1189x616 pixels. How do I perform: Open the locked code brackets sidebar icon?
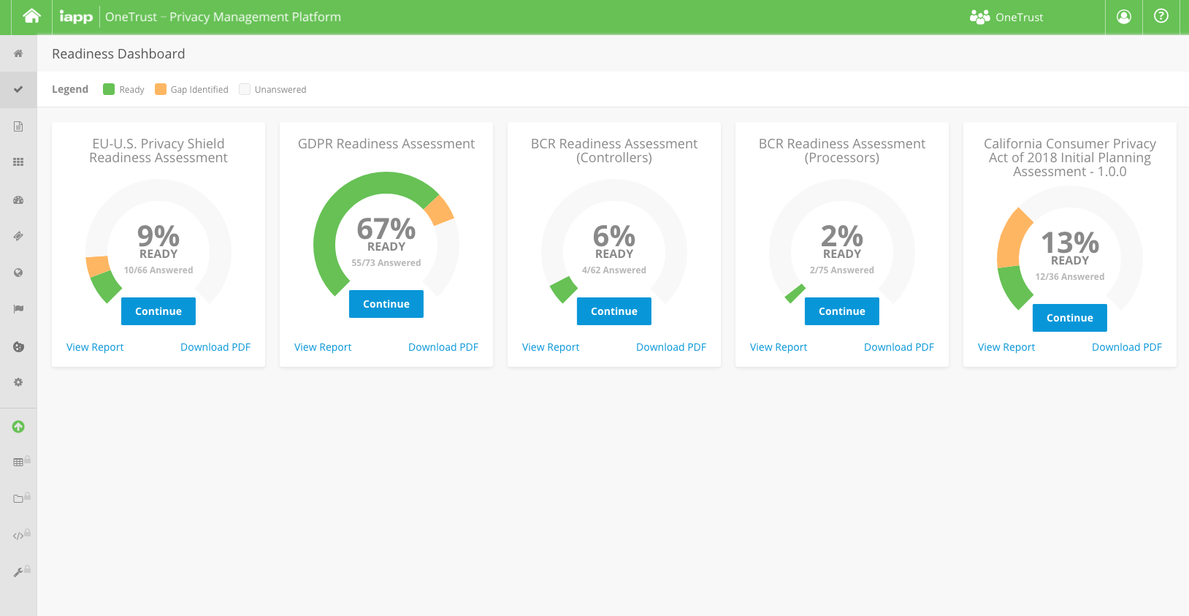coord(21,534)
